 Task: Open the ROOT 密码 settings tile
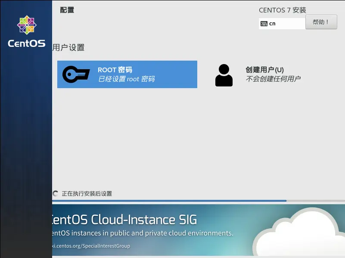[127, 74]
